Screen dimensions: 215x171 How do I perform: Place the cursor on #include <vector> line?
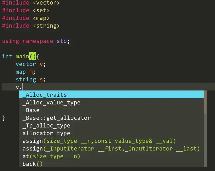(x=31, y=3)
